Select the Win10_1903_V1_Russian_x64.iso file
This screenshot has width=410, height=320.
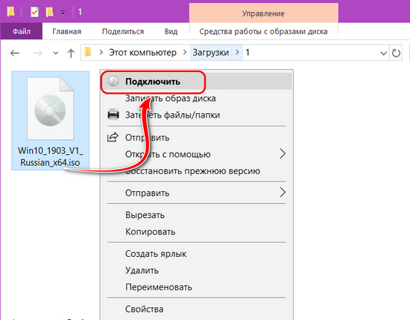click(x=50, y=121)
